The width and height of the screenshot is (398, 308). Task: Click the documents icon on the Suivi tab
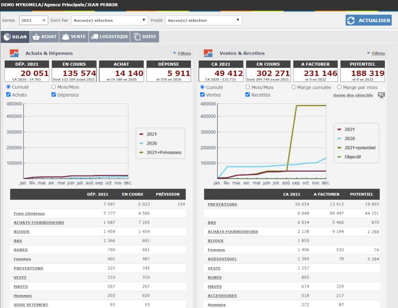tap(137, 37)
